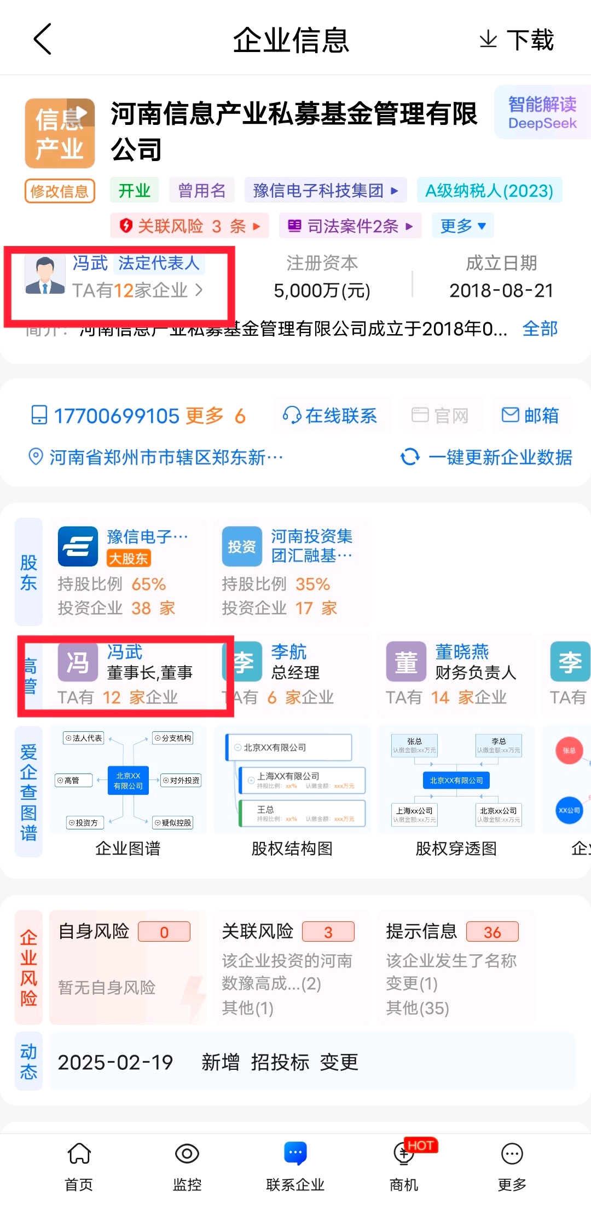
Task: Tap 投资企业 17 家 value
Action: click(x=316, y=608)
